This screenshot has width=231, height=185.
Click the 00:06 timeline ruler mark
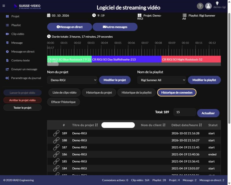[x=131, y=43]
